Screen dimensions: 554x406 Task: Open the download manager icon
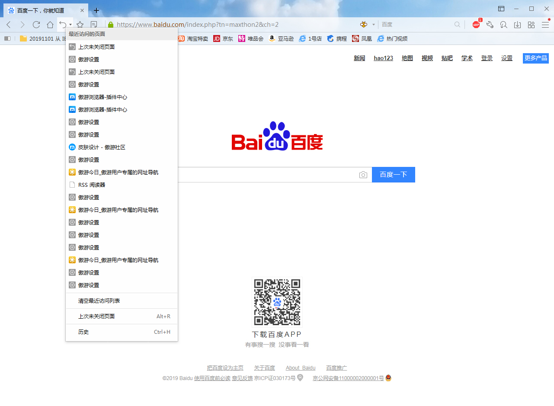tap(517, 25)
